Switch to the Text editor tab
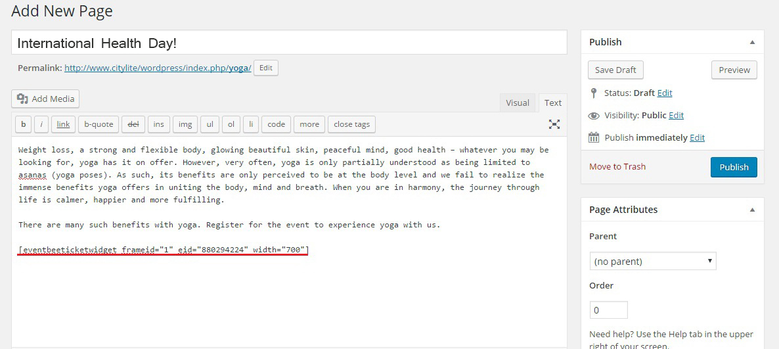This screenshot has width=779, height=349. point(553,103)
